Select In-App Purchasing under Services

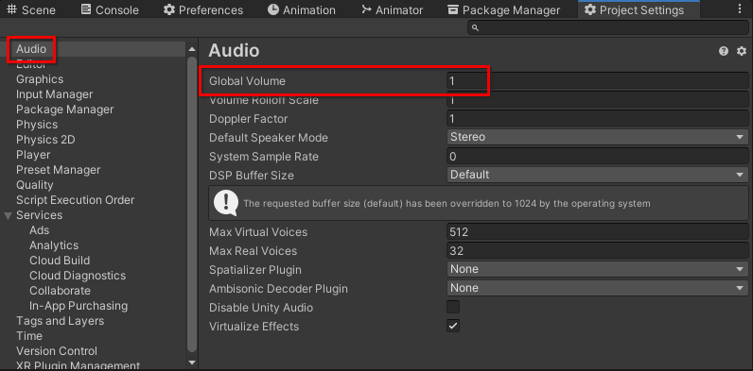click(x=79, y=306)
